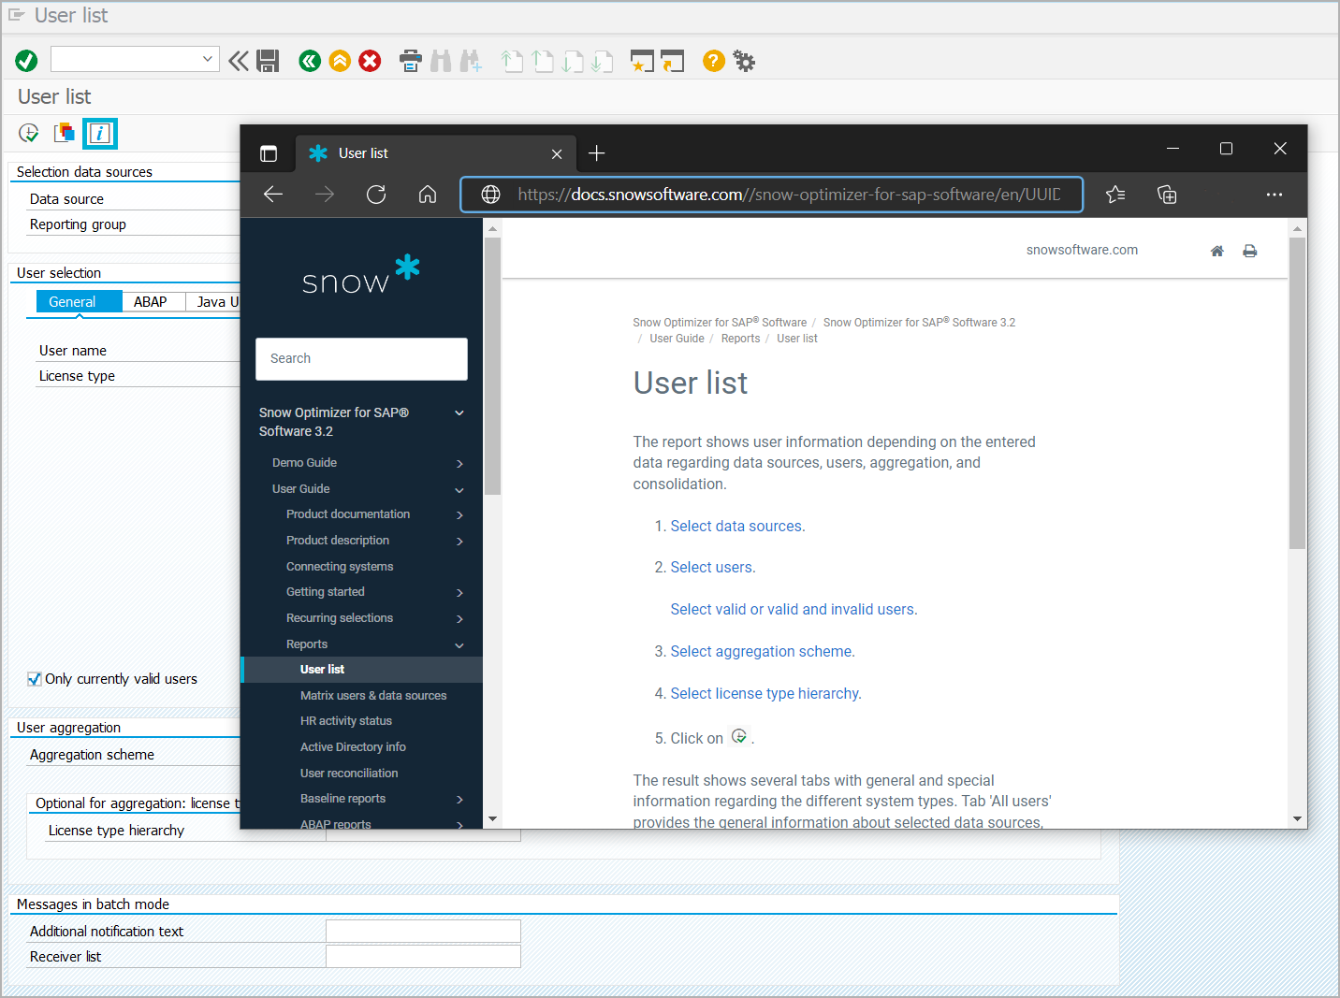Click the orange Exit arrow icon

pos(340,61)
